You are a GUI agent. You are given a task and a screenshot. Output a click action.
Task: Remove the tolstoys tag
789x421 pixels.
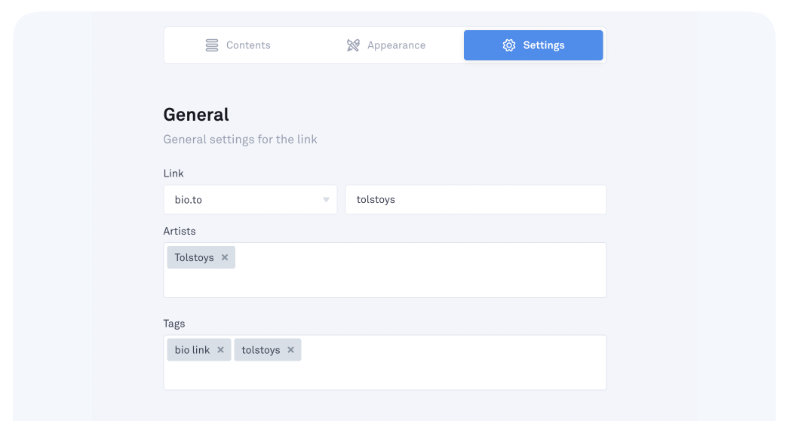point(290,350)
